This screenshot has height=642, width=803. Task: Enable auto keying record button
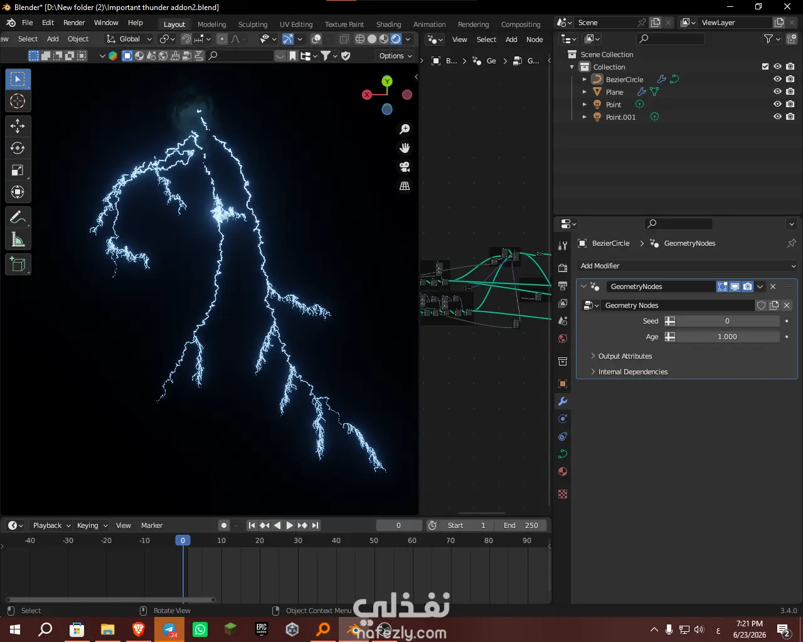point(224,525)
